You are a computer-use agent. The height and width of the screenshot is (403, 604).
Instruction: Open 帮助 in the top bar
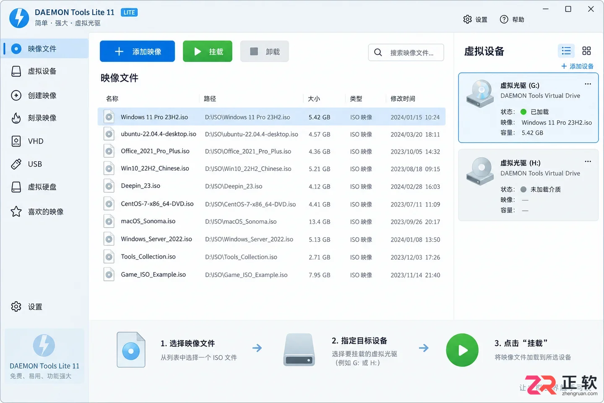pos(512,19)
